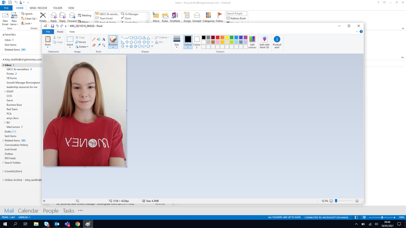Pick the Eraser tool in Paint
The height and width of the screenshot is (228, 406).
[x=94, y=45]
